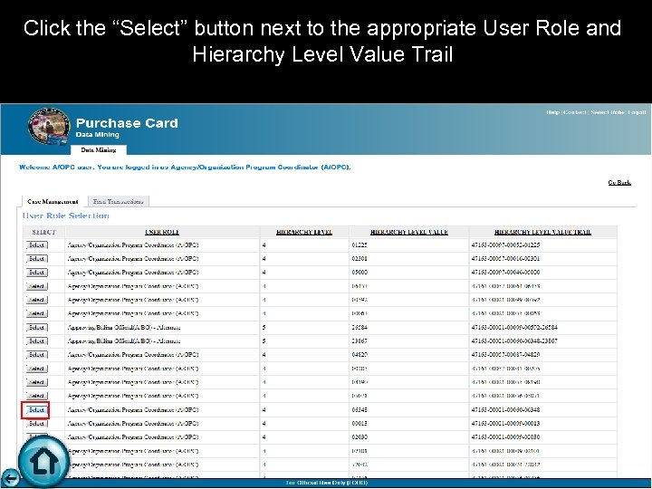Click the Purchase Card title text
652x489 pixels.
click(x=127, y=123)
